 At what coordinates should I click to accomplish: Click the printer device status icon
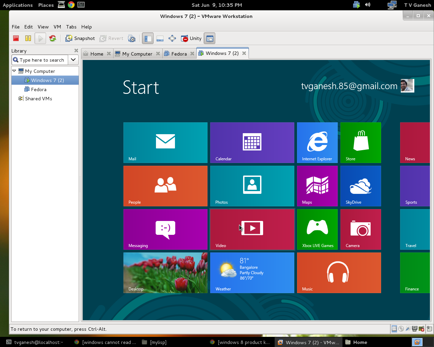point(415,329)
